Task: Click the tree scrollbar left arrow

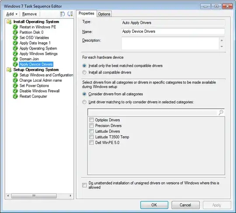Action: point(8,196)
